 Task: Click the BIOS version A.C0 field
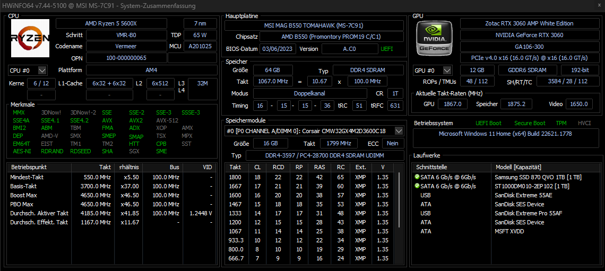tap(350, 49)
